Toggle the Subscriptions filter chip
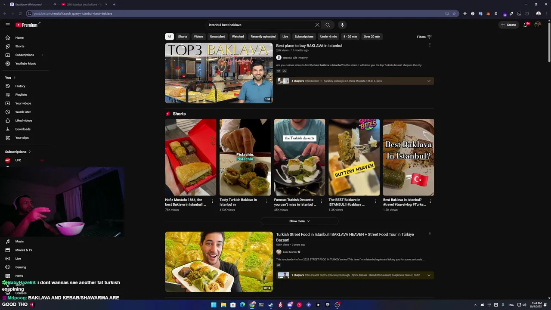This screenshot has width=551, height=310. pos(304,37)
